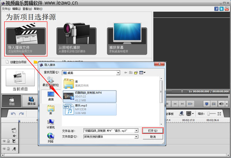Viewport: 231px width, 158px height.
Task: Open the Current Project (当前项目) thumbnail
Action: (20, 77)
